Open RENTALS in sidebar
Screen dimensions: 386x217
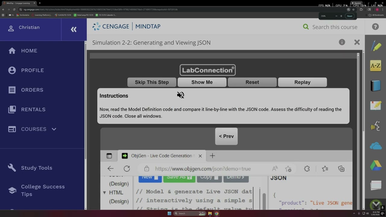point(33,109)
